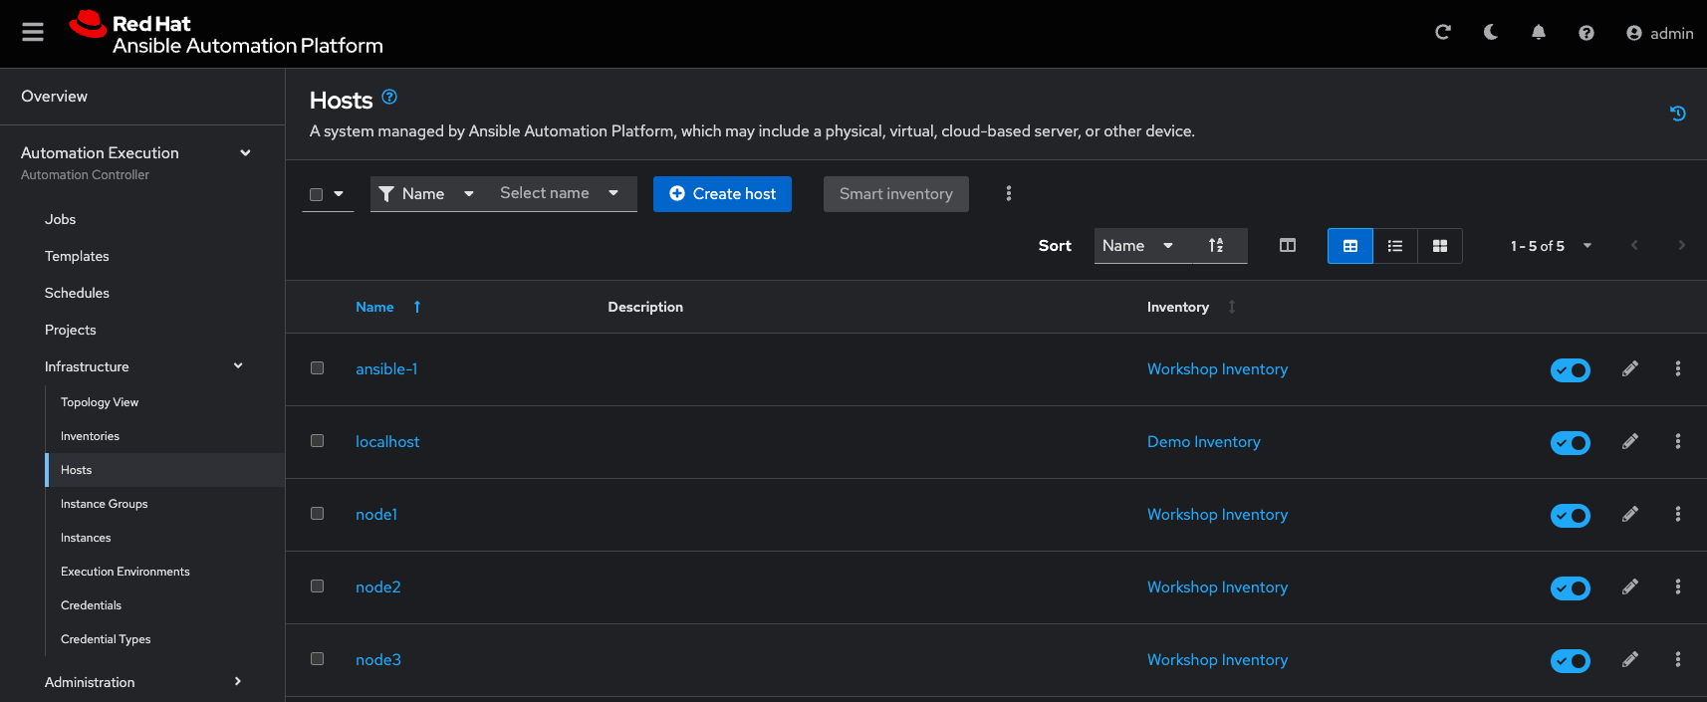Edit the ansible-1 host with pencil icon
The image size is (1707, 702).
pos(1629,369)
